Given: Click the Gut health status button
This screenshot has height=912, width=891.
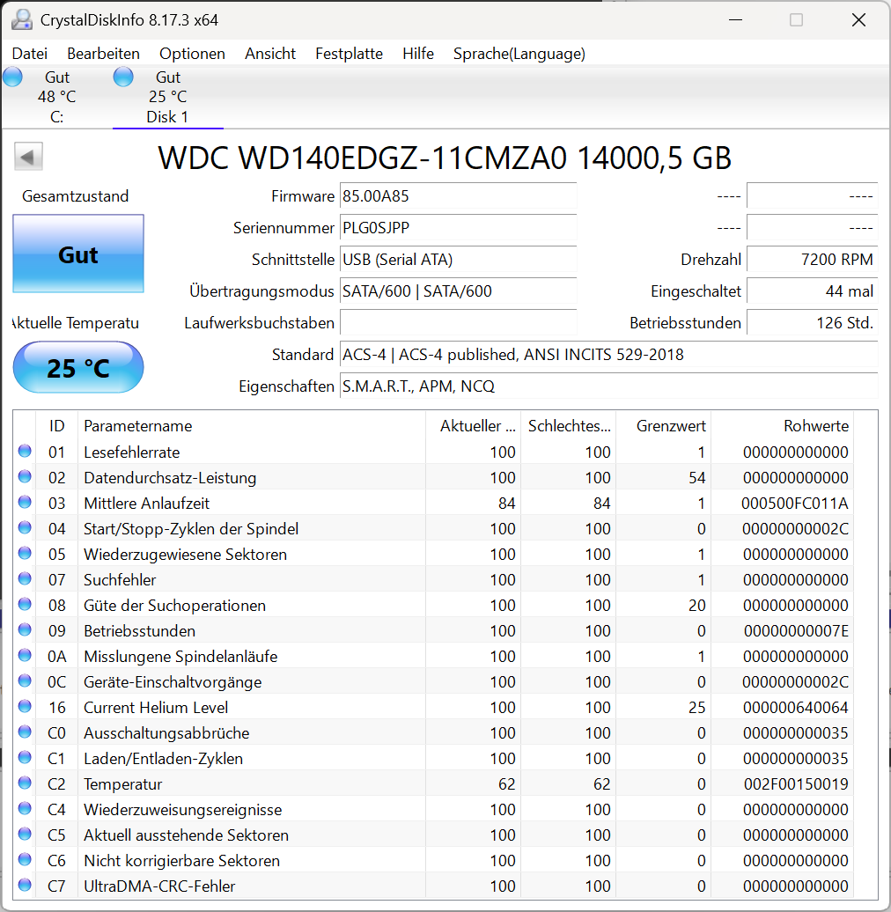Looking at the screenshot, I should [78, 254].
